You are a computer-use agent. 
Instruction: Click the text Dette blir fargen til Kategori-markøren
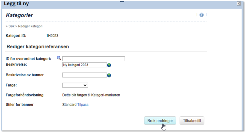coord(91,95)
